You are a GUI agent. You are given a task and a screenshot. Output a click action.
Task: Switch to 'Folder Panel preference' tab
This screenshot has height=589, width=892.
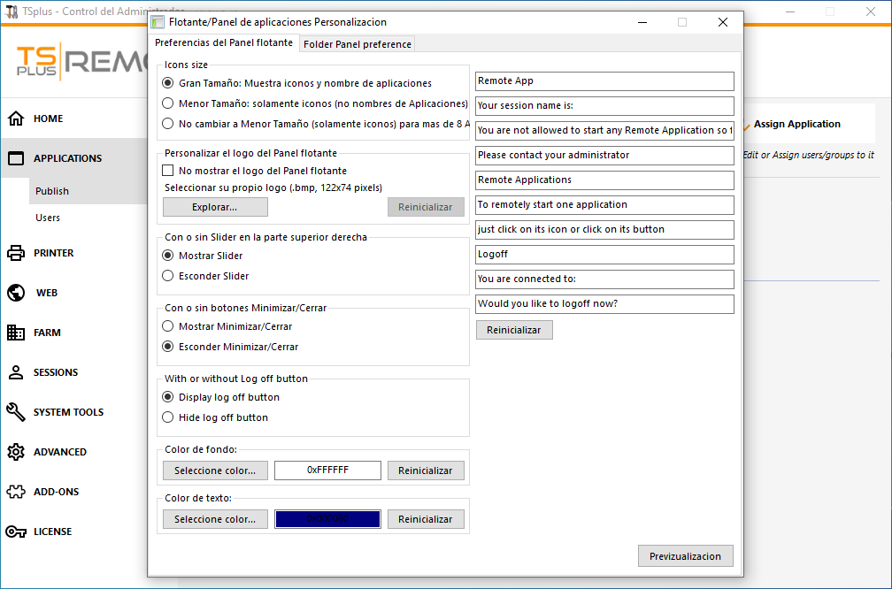357,44
